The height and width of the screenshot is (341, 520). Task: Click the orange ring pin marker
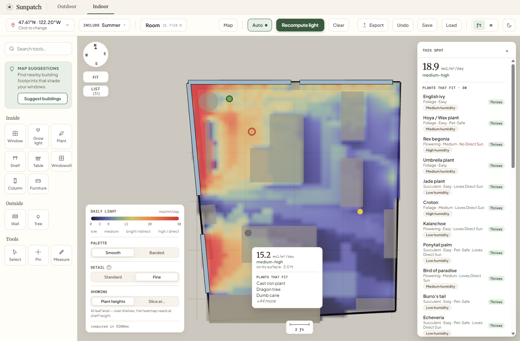click(252, 132)
